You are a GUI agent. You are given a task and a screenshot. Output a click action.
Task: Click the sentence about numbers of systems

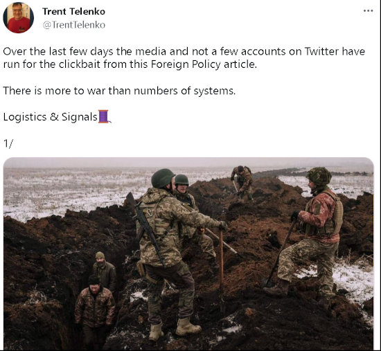coord(119,91)
